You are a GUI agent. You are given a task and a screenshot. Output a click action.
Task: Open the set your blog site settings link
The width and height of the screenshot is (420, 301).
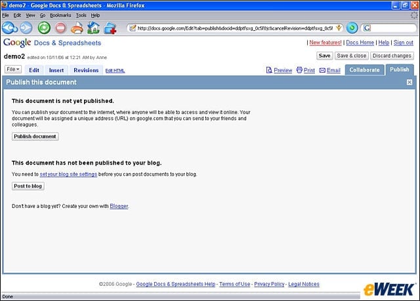coord(68,174)
